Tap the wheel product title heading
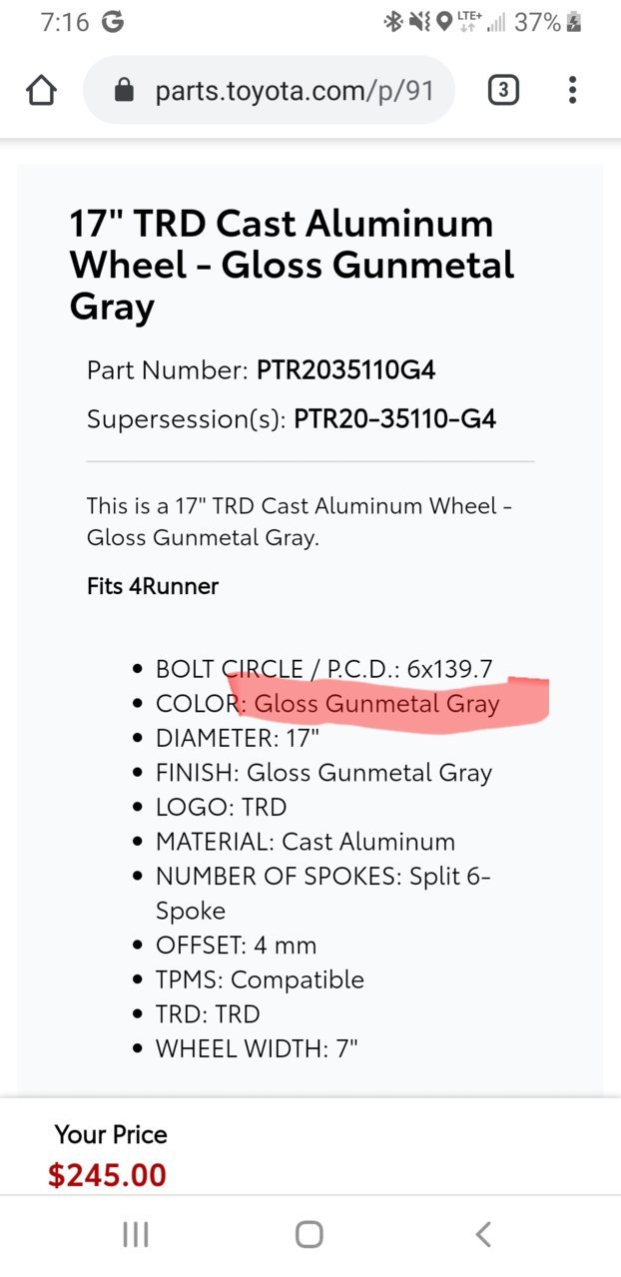This screenshot has height=1277, width=621. click(292, 265)
